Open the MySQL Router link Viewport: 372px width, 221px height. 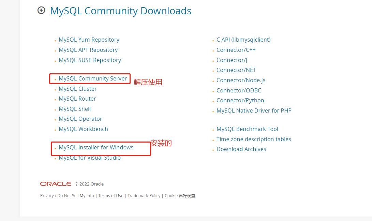tap(77, 99)
